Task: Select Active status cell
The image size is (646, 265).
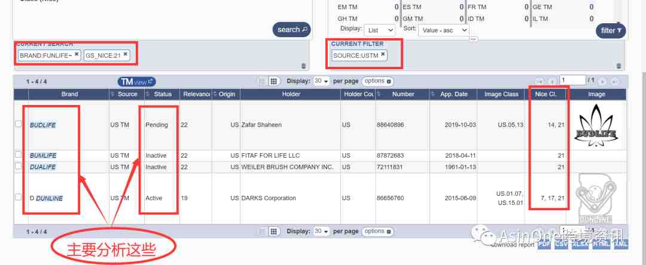Action: coord(162,198)
